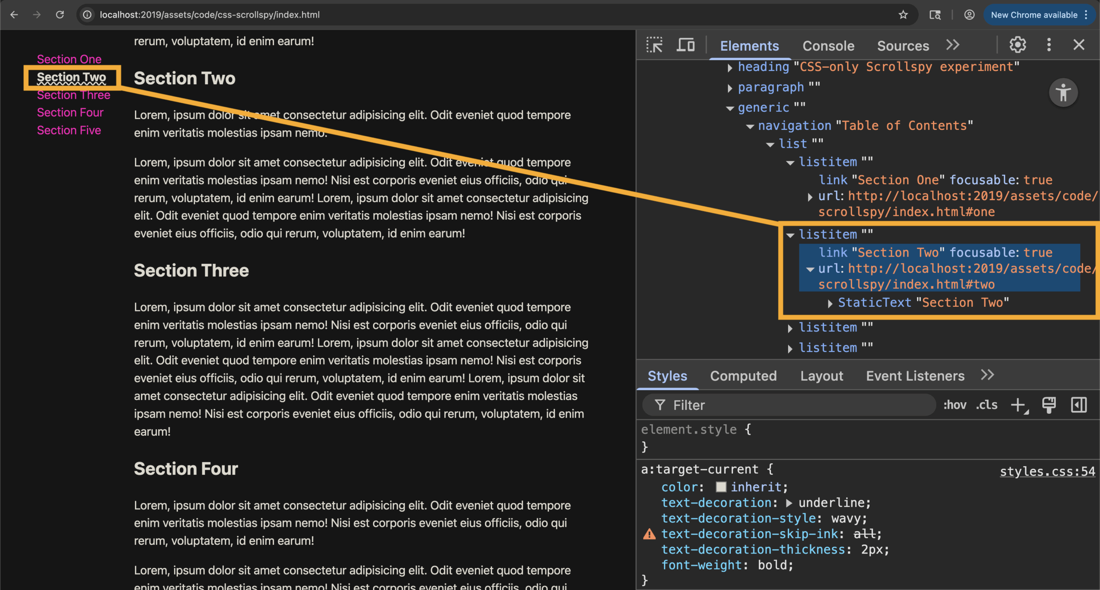Open the tab search icon
Screen dimensions: 1100x590
coord(935,15)
